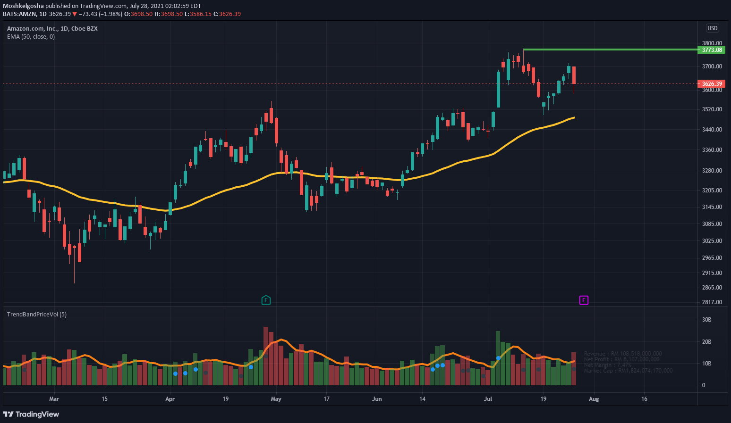Click the 3085.00 price axis label
This screenshot has height=423, width=731.
click(712, 224)
